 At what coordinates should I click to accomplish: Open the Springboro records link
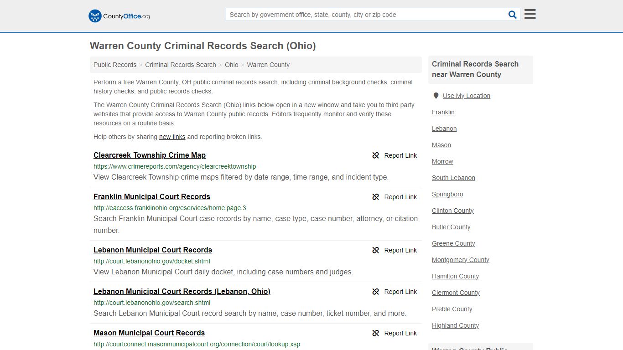(447, 194)
